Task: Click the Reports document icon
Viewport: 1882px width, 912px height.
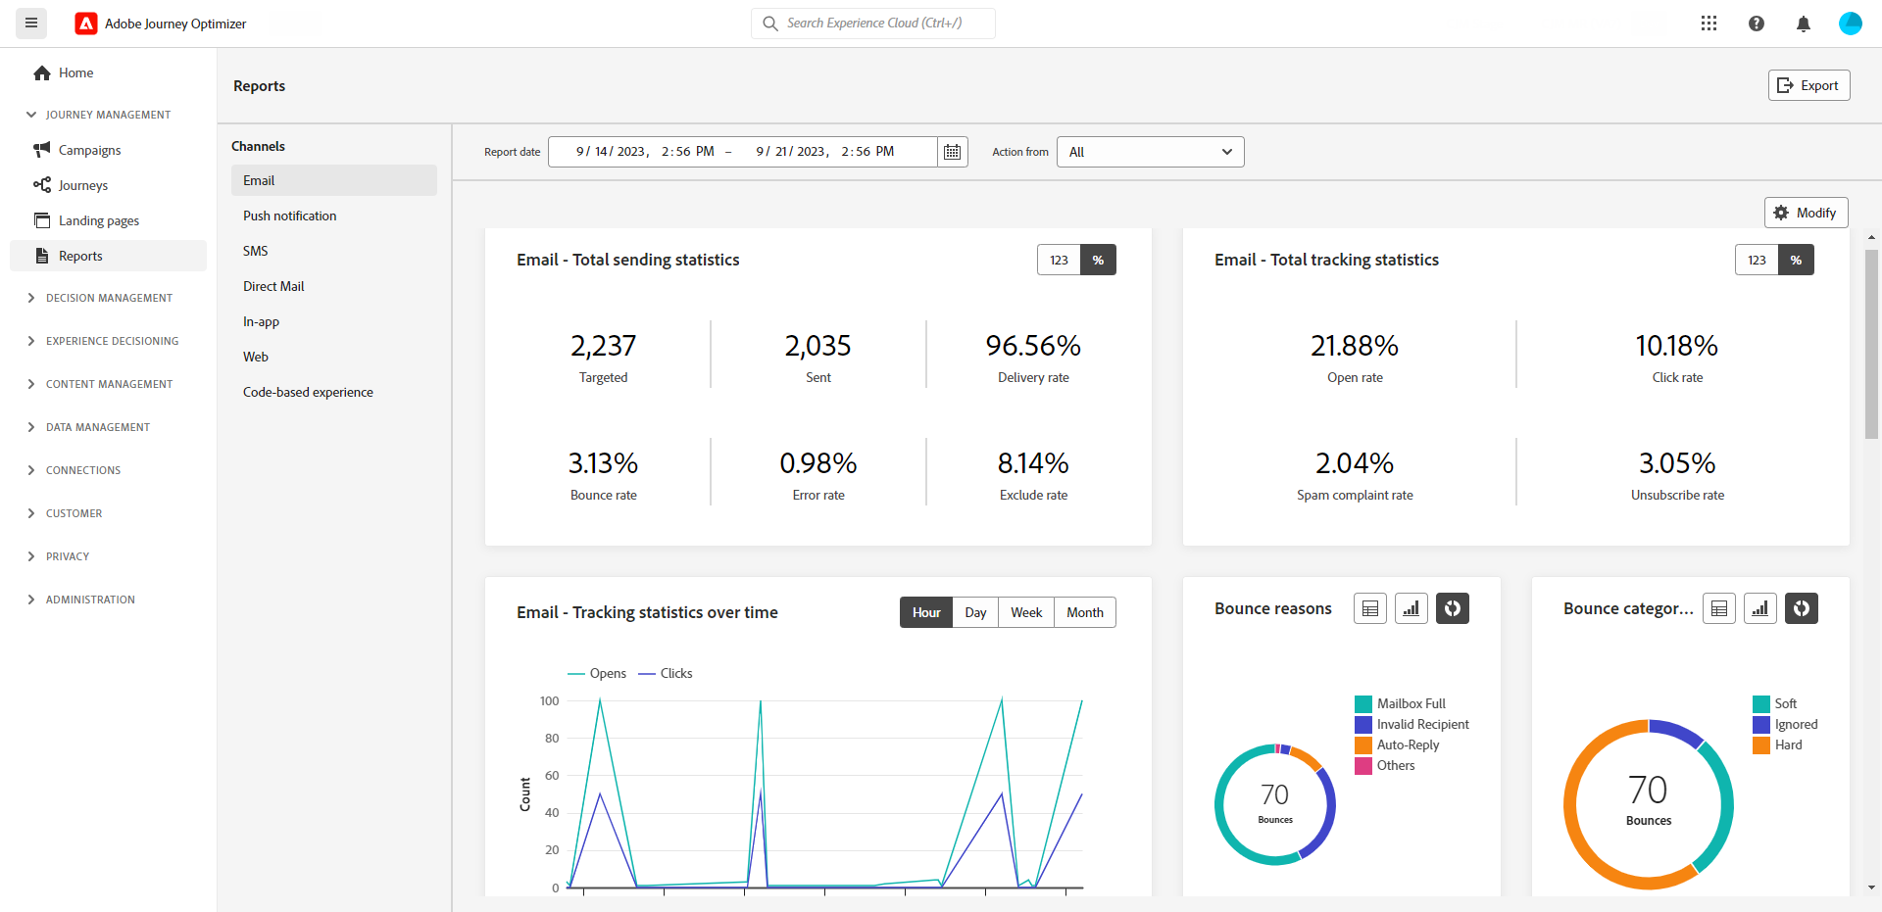Action: pyautogui.click(x=42, y=256)
